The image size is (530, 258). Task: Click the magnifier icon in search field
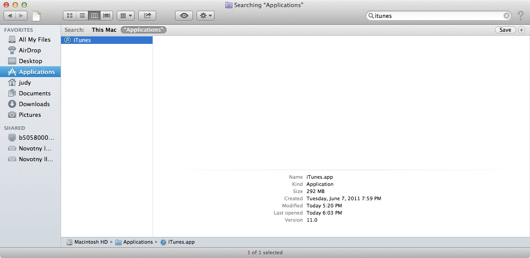pyautogui.click(x=371, y=16)
